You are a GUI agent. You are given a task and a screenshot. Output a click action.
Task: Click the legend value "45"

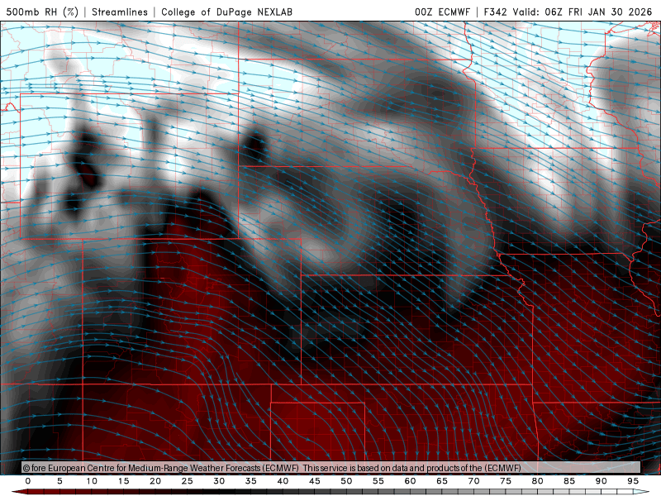pos(315,481)
